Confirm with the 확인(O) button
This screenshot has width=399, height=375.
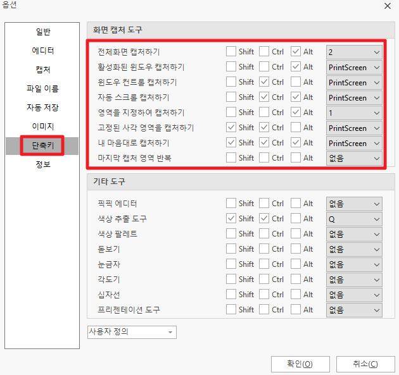click(x=300, y=364)
